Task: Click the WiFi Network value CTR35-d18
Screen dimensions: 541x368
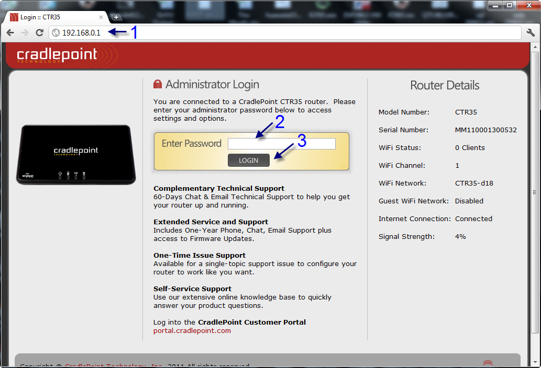Action: point(474,183)
